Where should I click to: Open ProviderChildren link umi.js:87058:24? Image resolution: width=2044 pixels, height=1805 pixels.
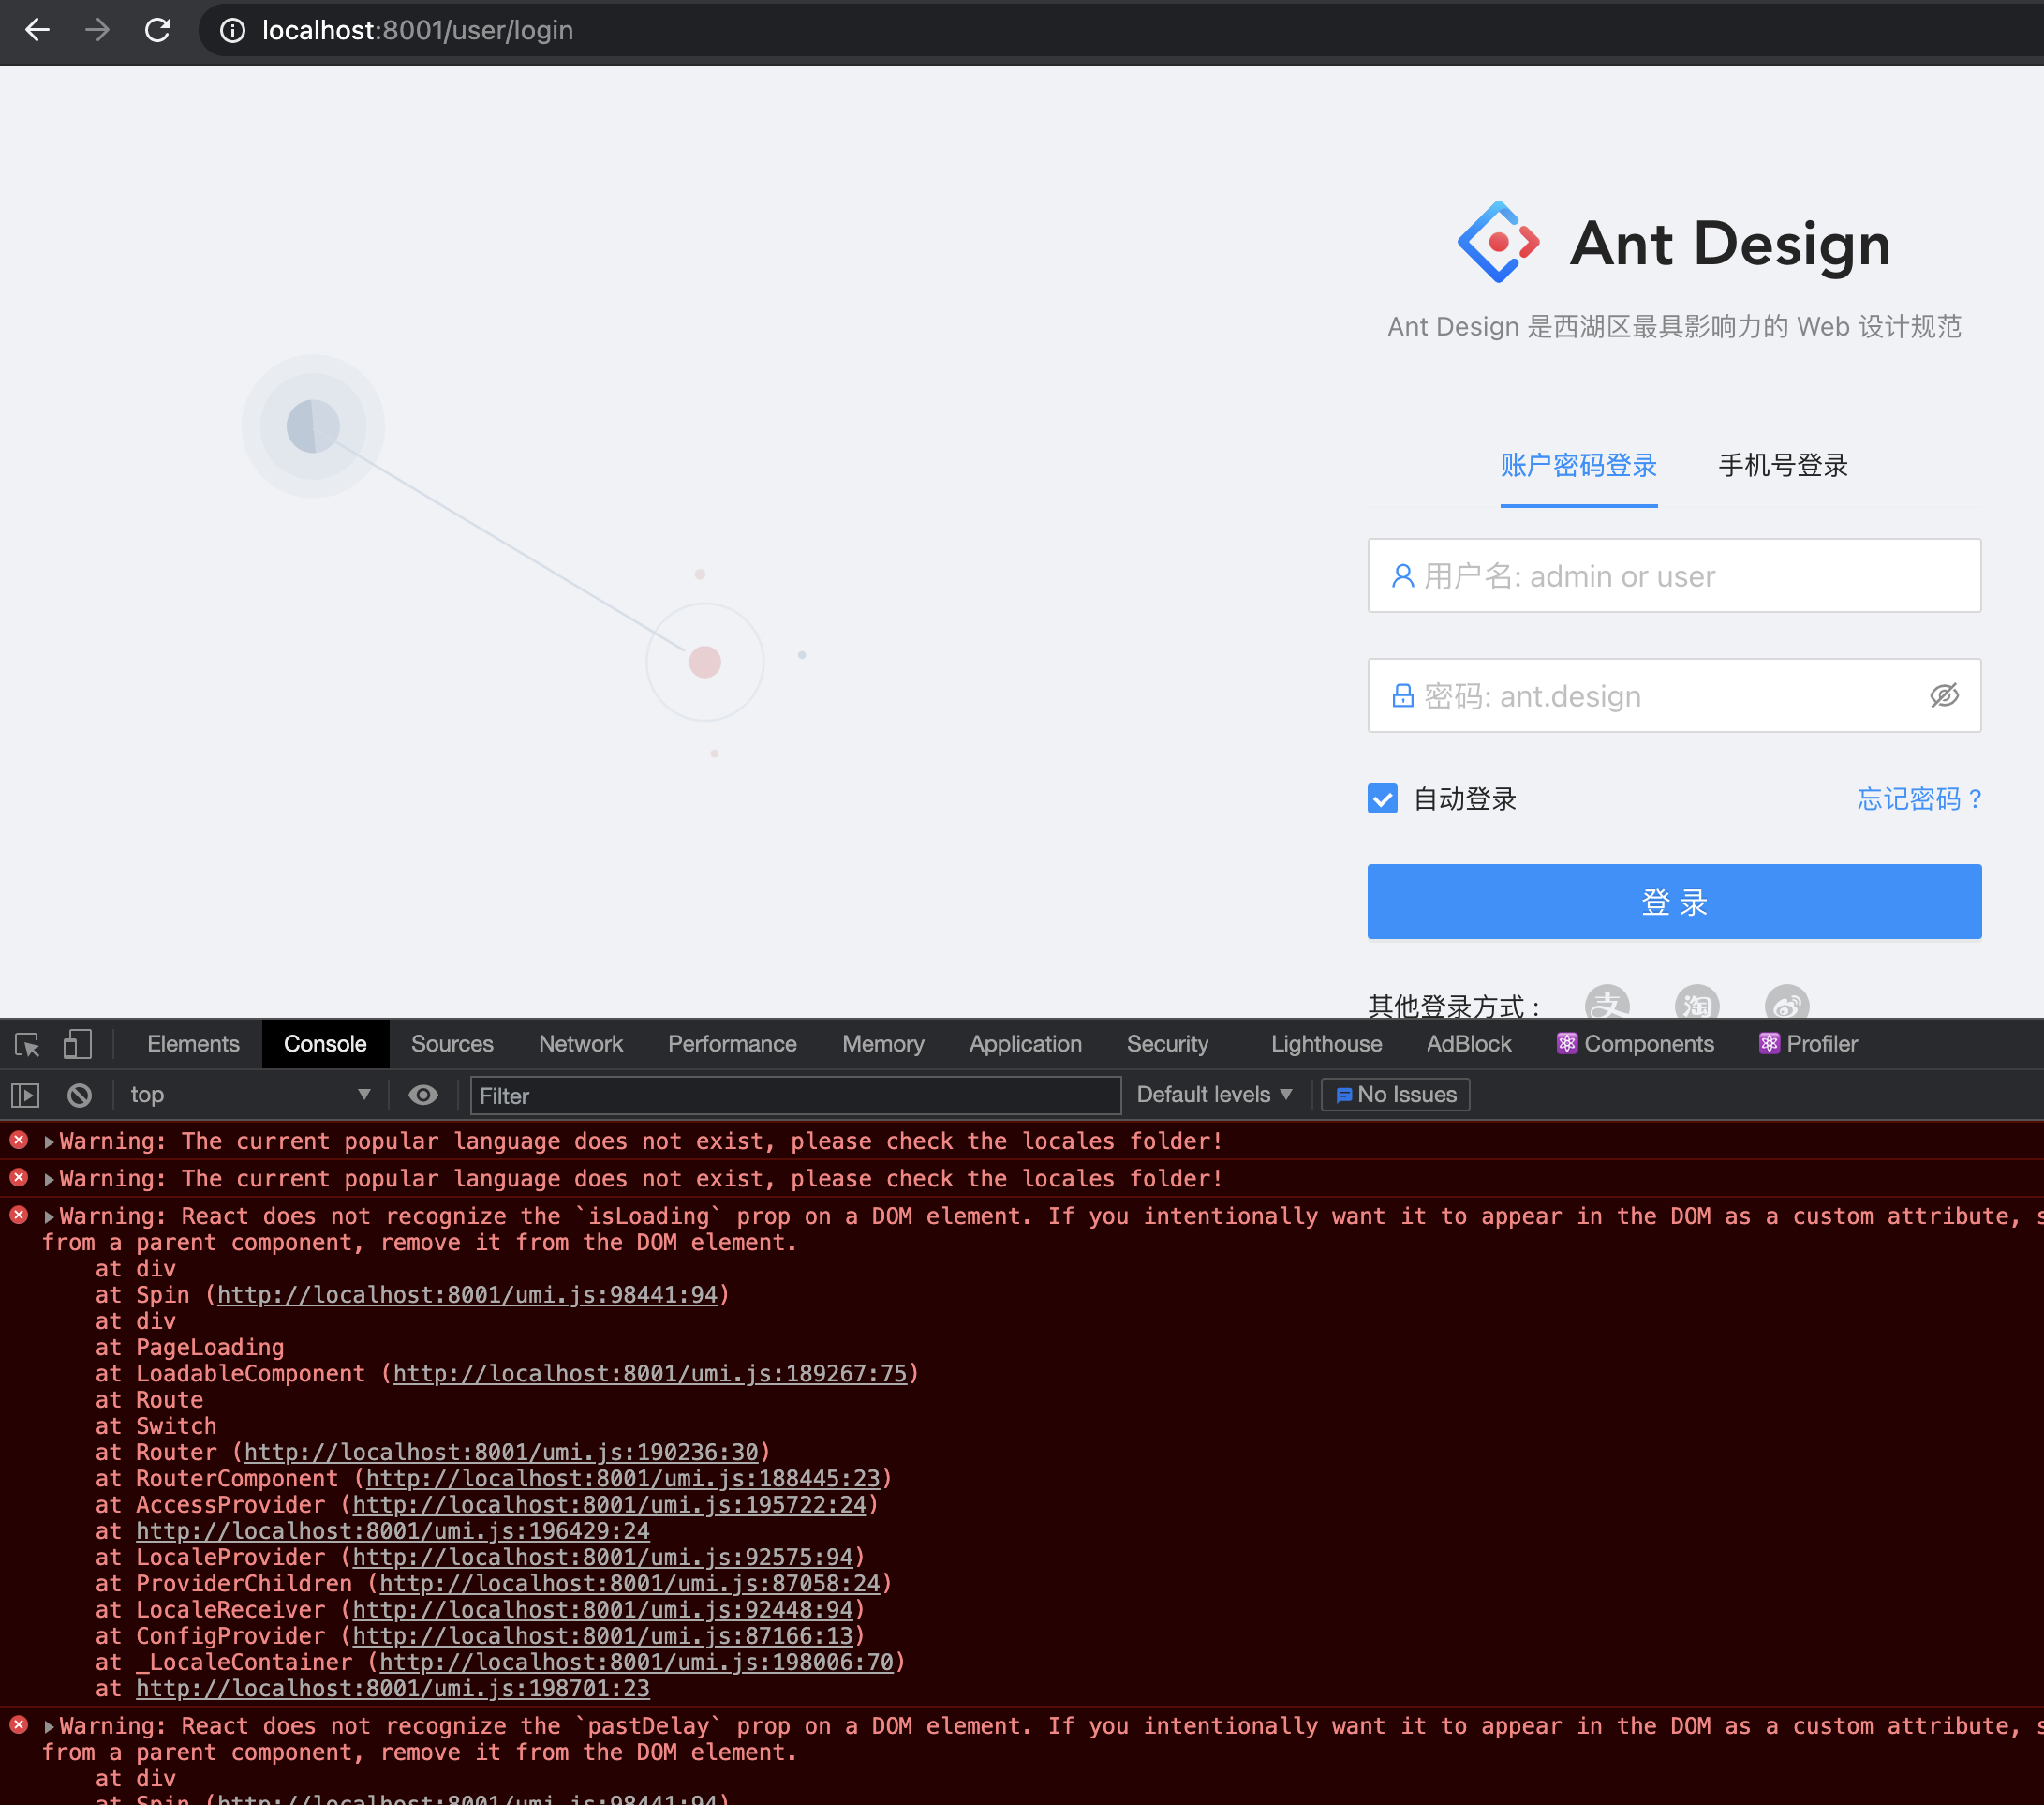point(629,1584)
